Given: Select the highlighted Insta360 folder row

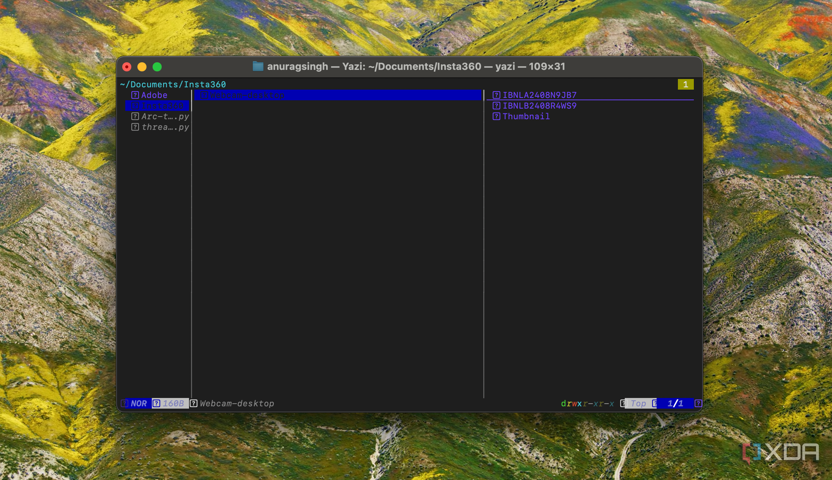Looking at the screenshot, I should point(157,106).
